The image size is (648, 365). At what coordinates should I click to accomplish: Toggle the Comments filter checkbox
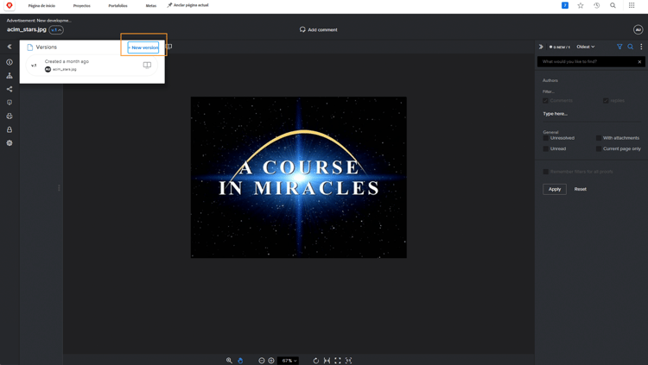click(545, 101)
